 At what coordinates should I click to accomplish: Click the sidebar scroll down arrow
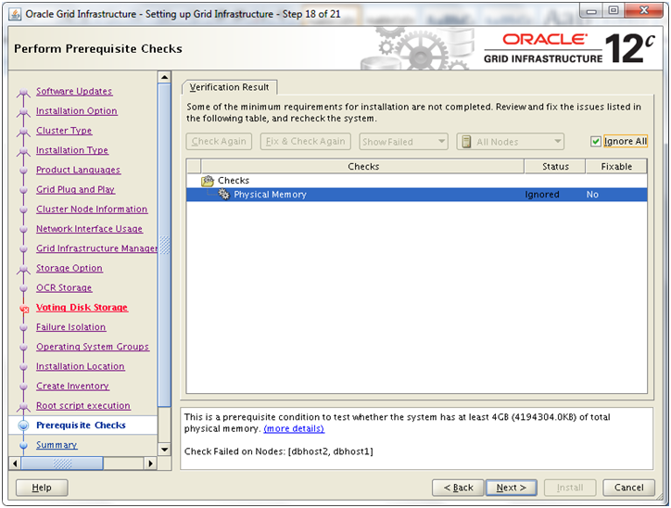click(x=164, y=450)
